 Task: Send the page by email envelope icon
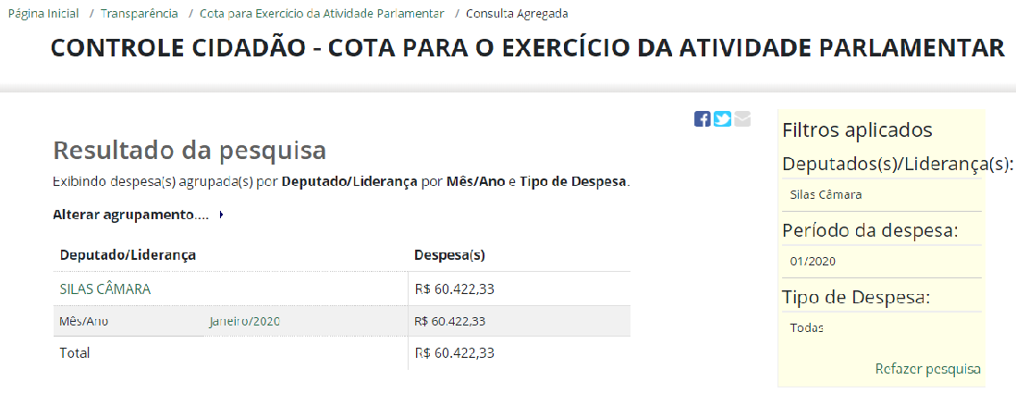coord(742,118)
